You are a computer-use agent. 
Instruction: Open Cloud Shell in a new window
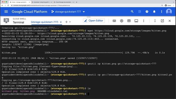click(x=162, y=21)
